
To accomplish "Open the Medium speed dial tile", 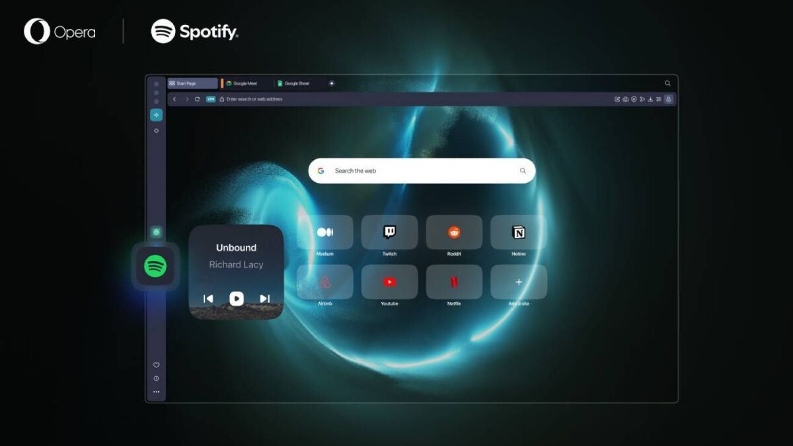I will 325,232.
